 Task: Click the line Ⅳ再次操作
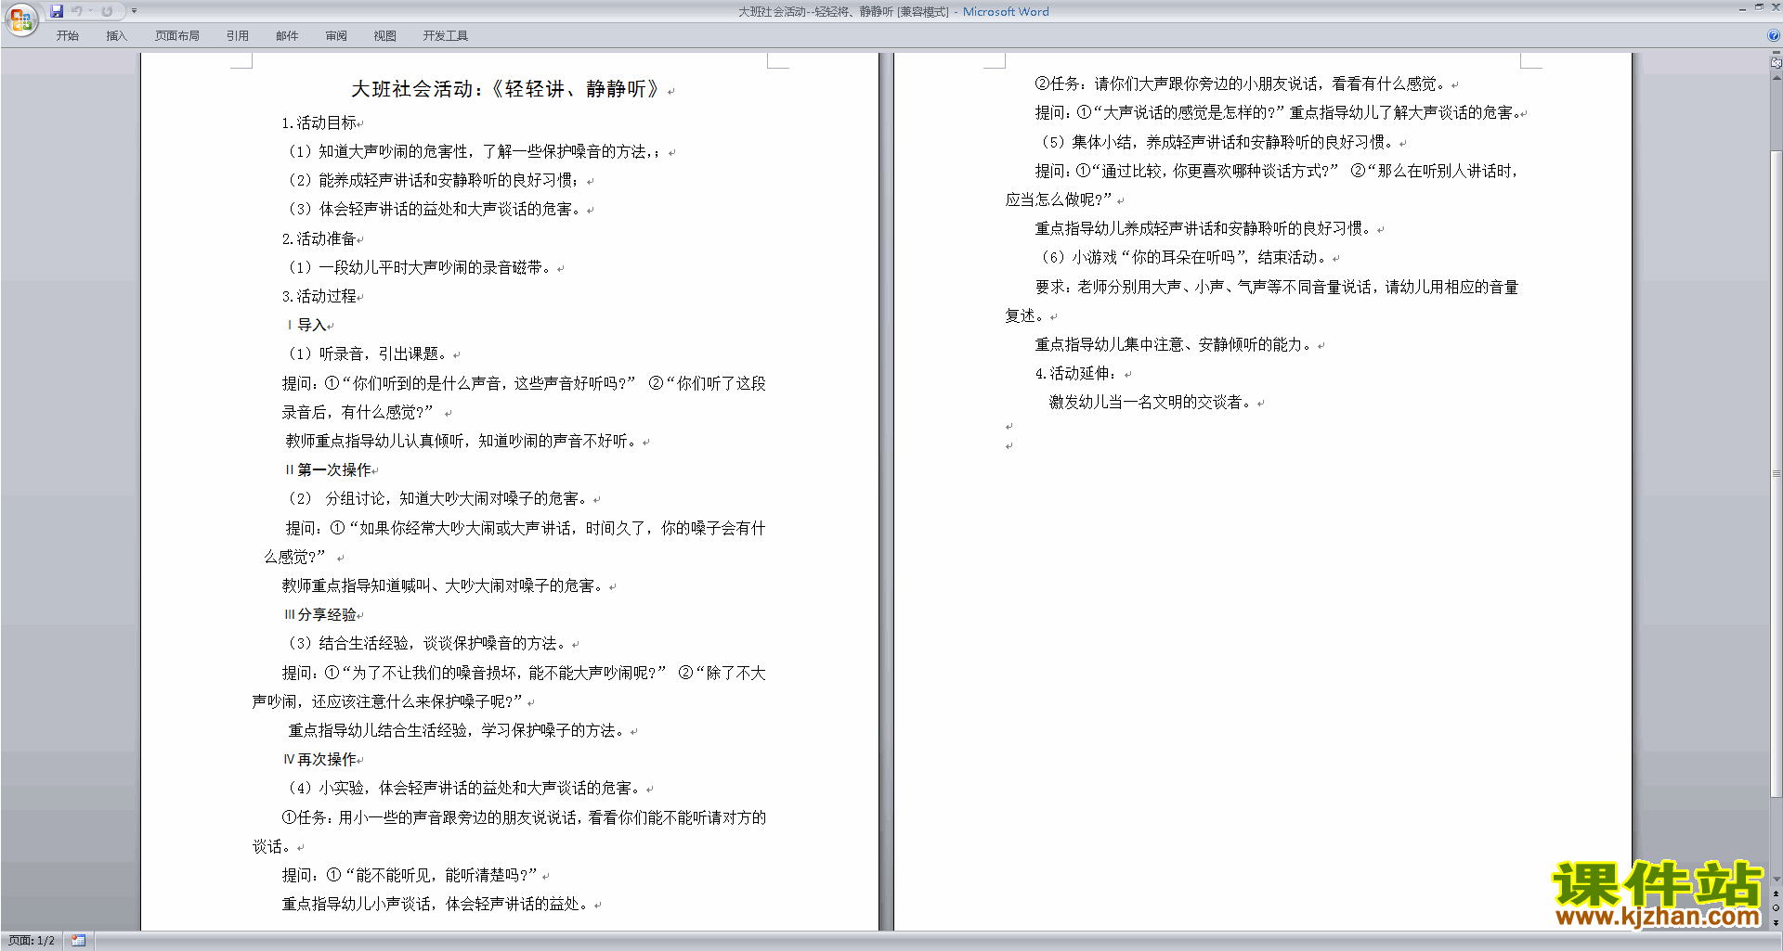pos(320,759)
